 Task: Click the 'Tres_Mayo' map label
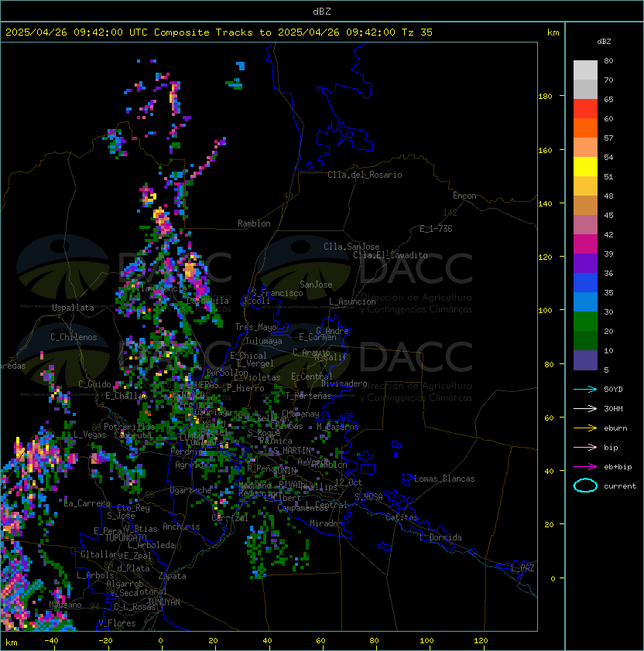pyautogui.click(x=255, y=327)
